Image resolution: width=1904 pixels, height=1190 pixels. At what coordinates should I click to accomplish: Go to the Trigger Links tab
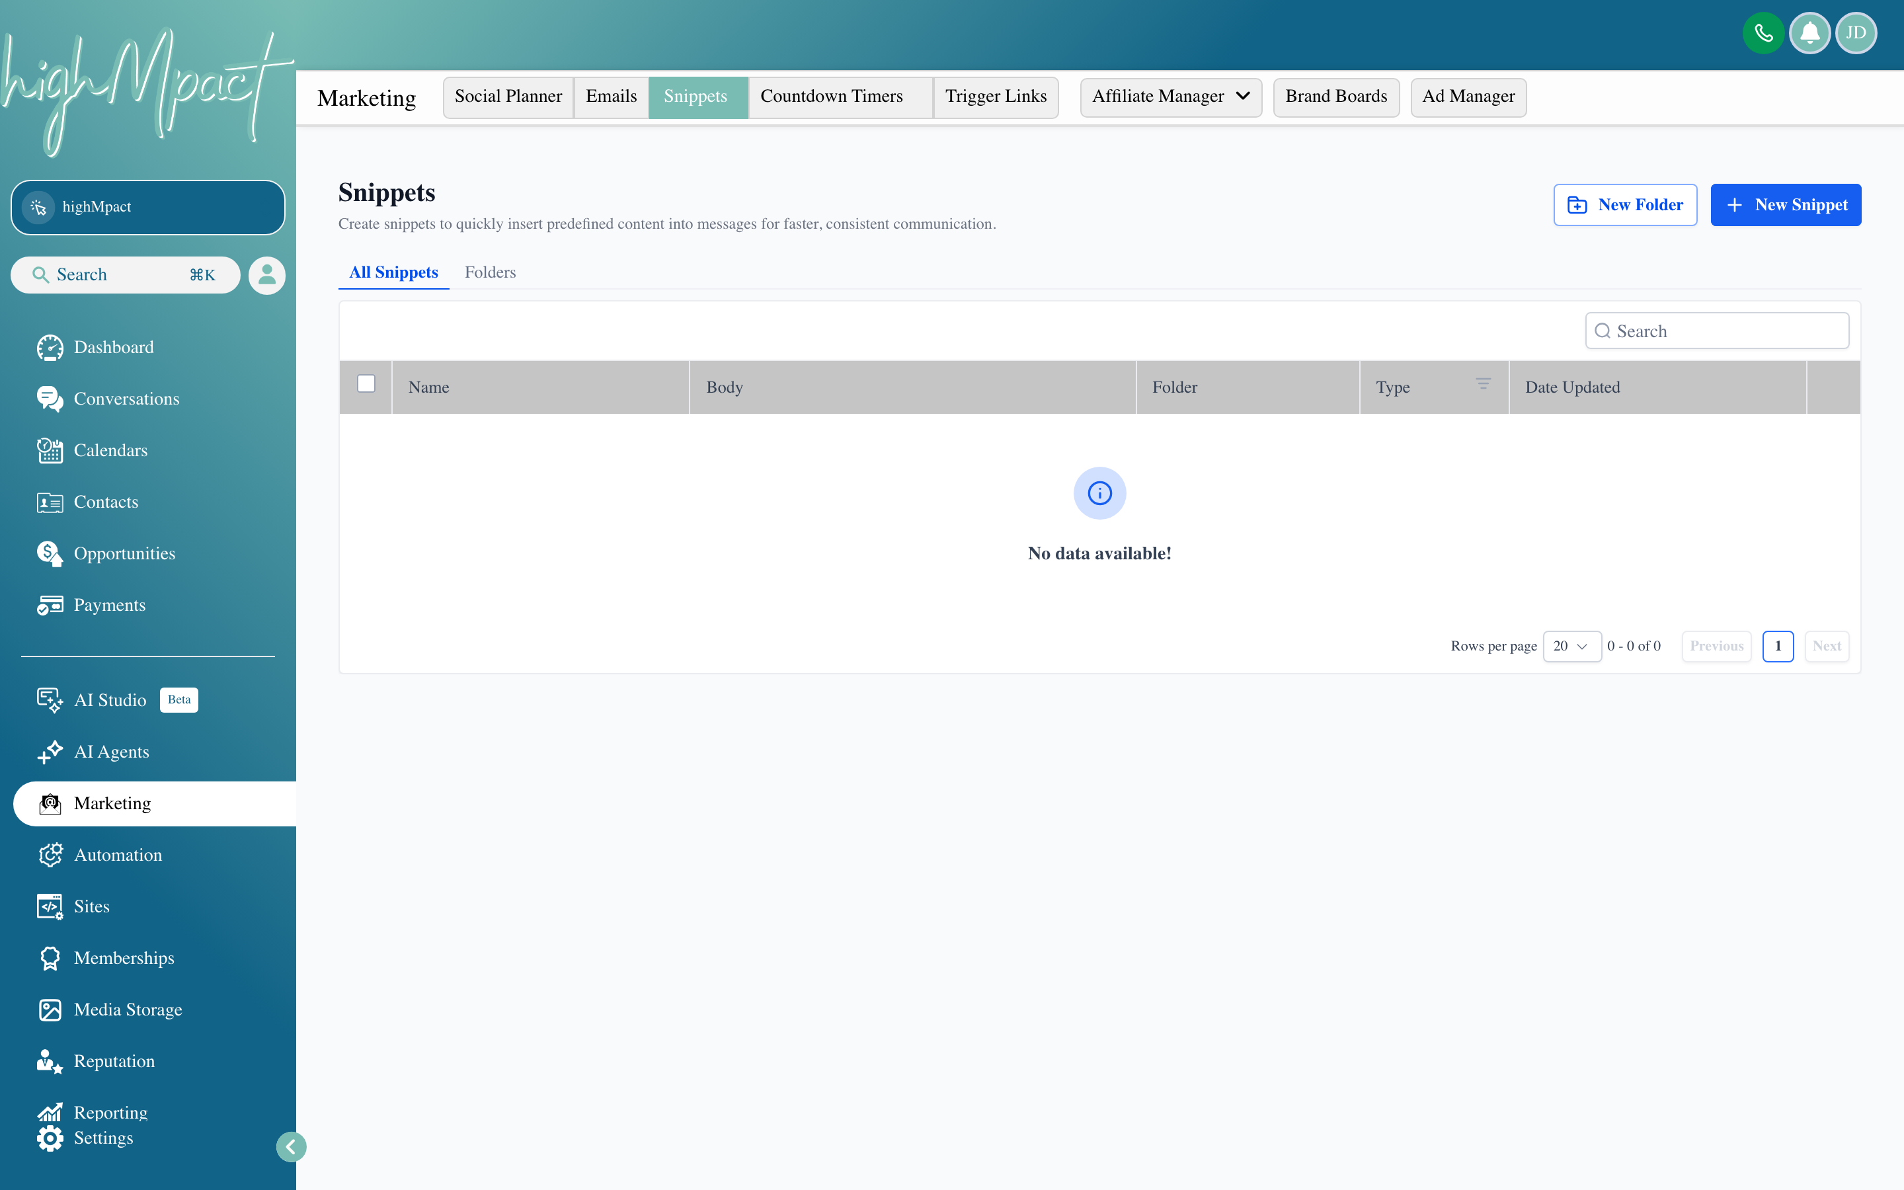(x=995, y=97)
